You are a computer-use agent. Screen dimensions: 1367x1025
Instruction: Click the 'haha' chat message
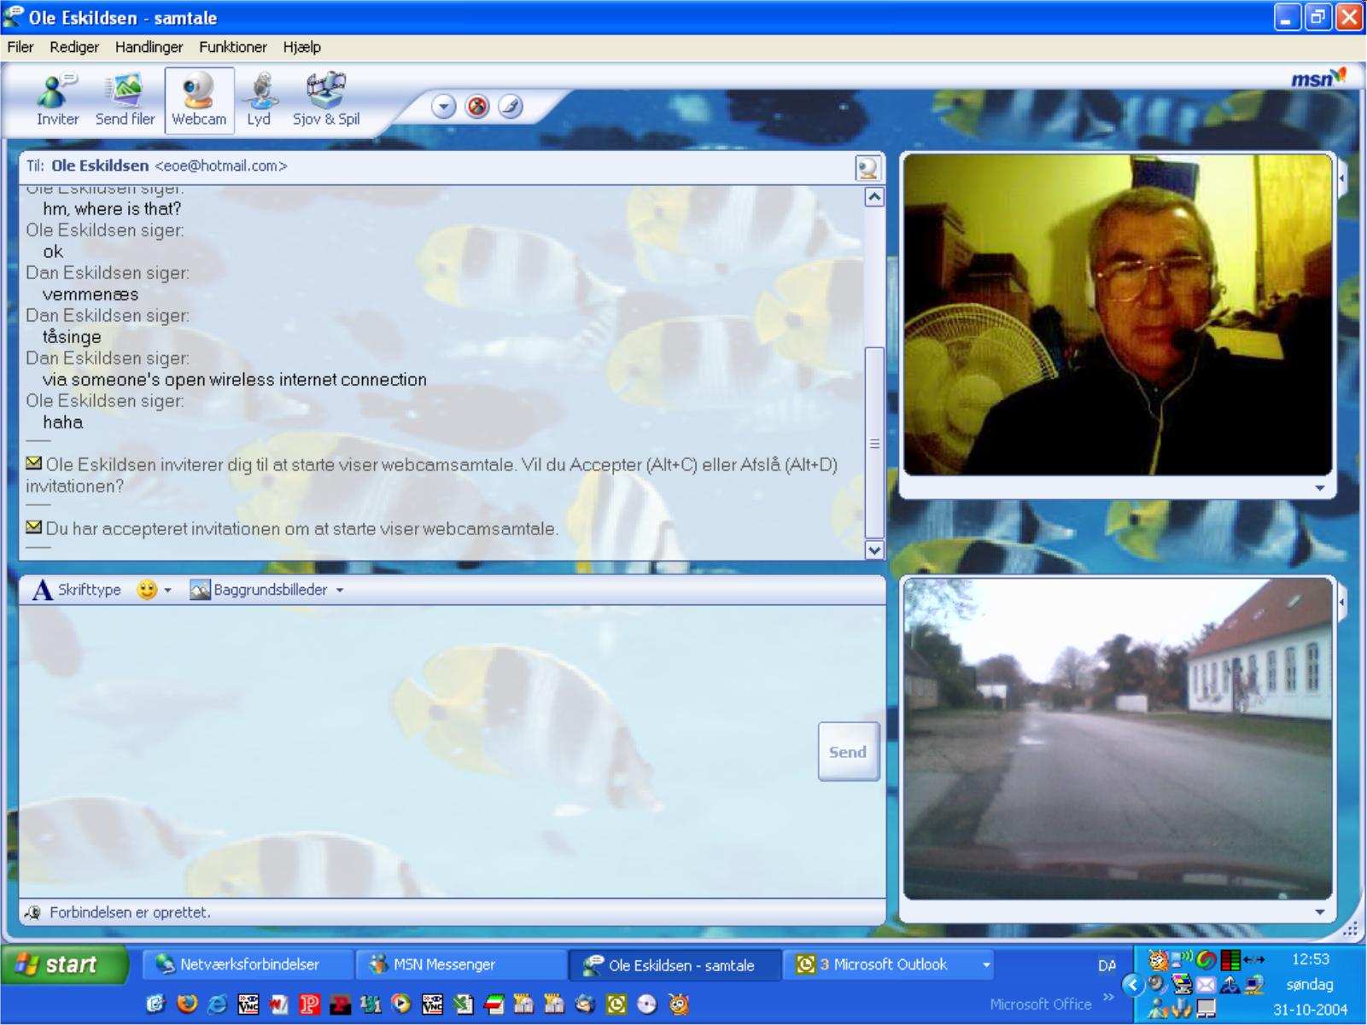pos(63,422)
